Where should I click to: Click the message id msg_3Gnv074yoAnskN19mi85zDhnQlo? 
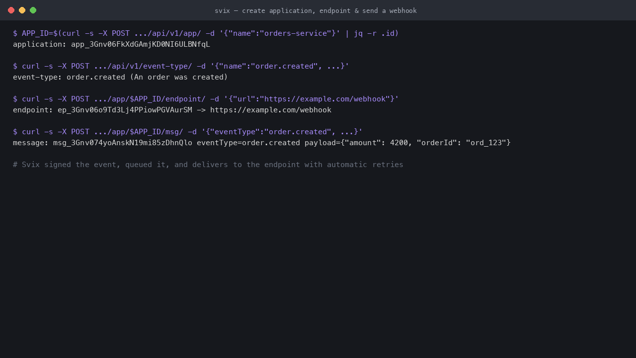123,143
